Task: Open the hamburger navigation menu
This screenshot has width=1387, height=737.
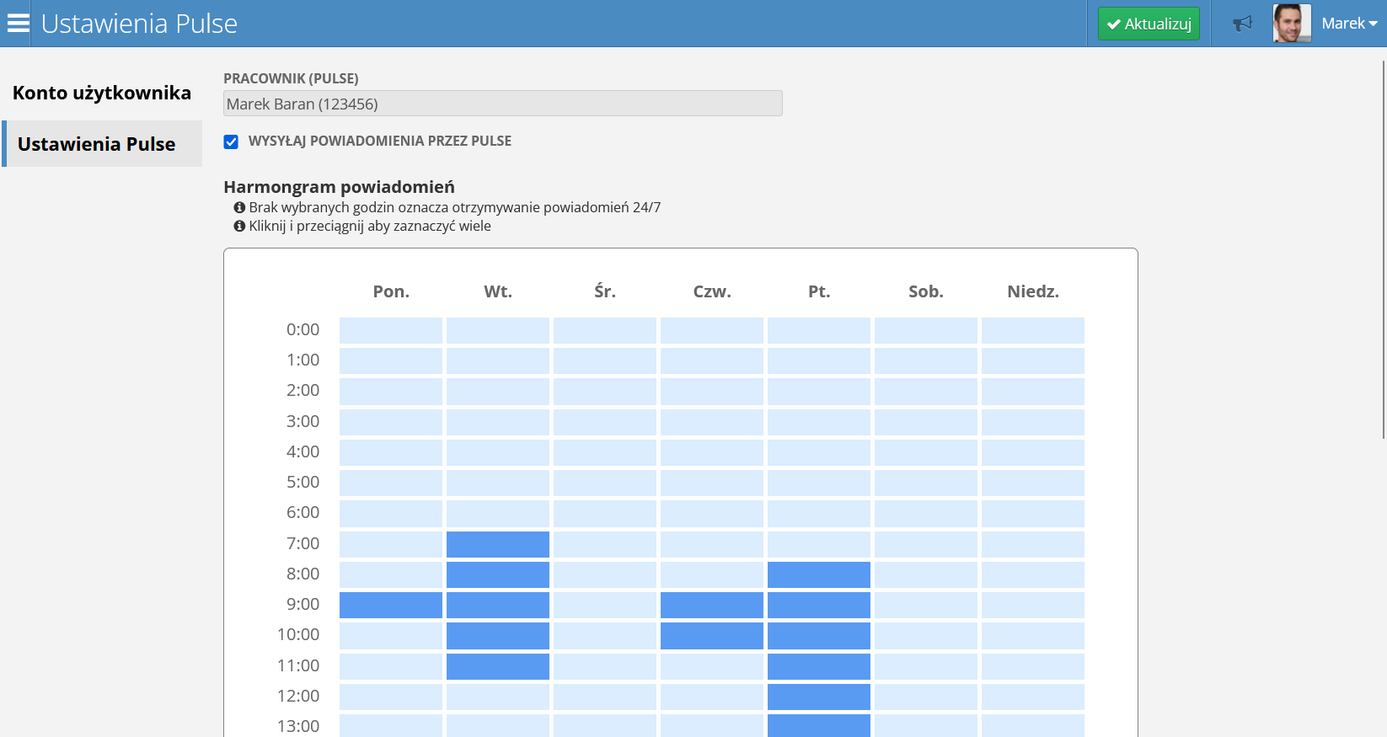Action: pos(18,24)
